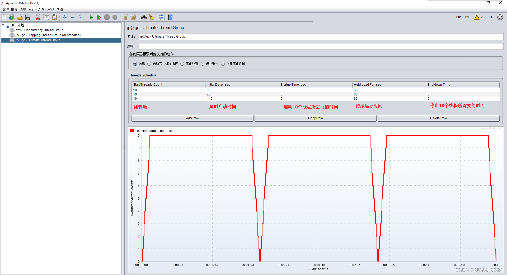Open the 查找 menu
This screenshot has height=275, width=507.
click(23, 9)
